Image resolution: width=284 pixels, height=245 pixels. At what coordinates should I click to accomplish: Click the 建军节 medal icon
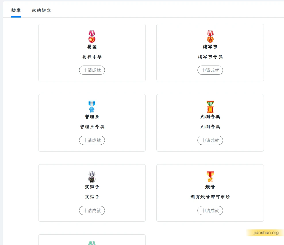click(x=210, y=37)
